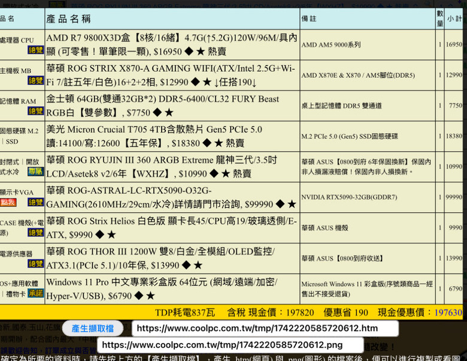Screen dimensions: 467x361
Task: Click the 金士頓 64GB DDR5-6400 FURY Beast entry
Action: pyautogui.click(x=163, y=106)
